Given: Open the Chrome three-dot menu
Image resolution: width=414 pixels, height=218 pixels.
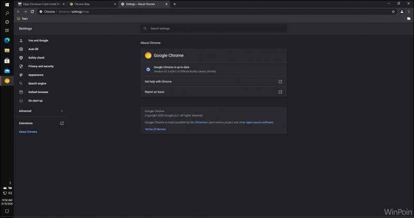Looking at the screenshot, I should [409, 11].
